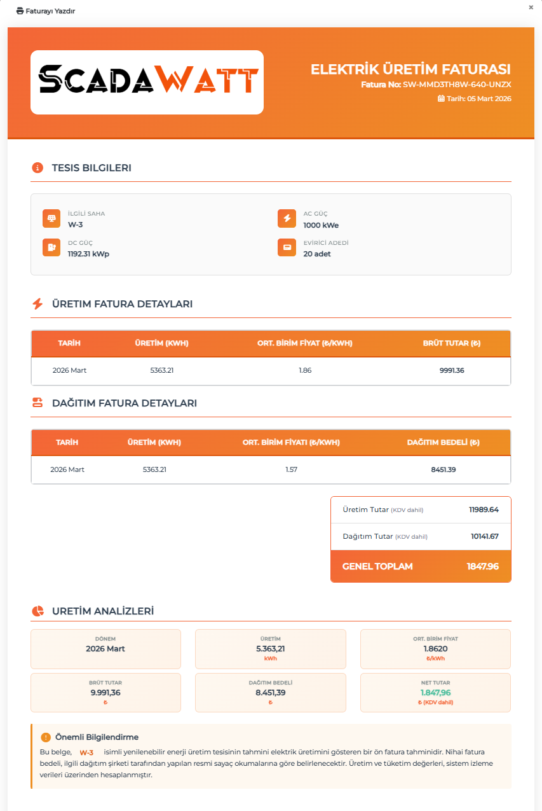Click the Evirici Adedi inverter icon

287,247
